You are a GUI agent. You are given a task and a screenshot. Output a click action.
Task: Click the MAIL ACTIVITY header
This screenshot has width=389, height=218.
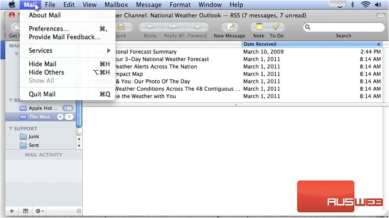point(44,155)
